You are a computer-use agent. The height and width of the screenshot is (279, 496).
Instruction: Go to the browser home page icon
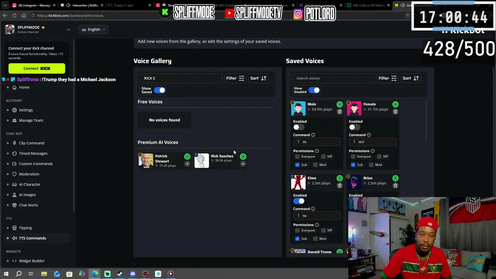pos(24,15)
